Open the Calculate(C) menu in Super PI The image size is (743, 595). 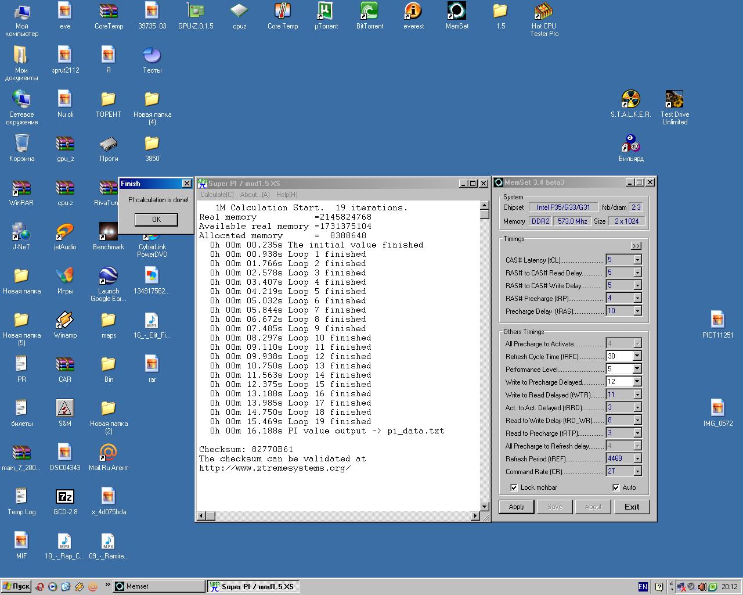coord(217,195)
